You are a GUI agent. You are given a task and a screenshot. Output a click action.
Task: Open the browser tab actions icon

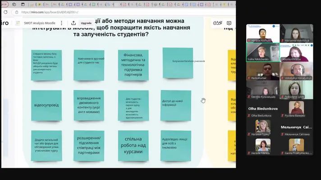(x=23, y=4)
